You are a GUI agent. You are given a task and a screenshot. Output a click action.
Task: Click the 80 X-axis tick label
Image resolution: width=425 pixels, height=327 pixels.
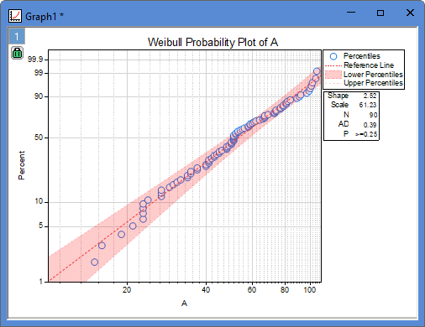[285, 290]
